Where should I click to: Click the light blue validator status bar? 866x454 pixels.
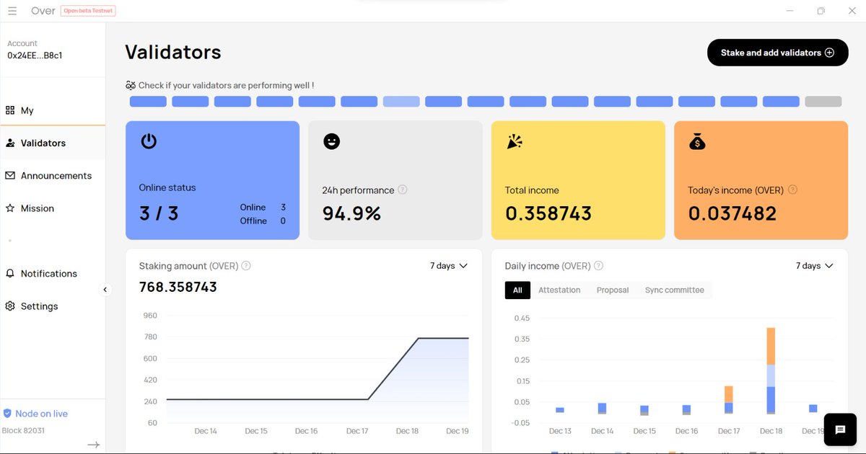401,102
